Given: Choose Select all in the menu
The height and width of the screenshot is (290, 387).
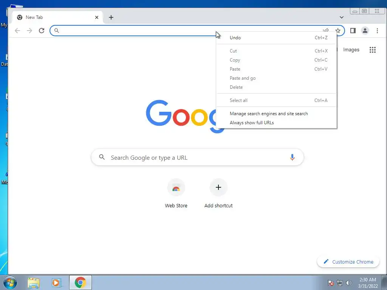Looking at the screenshot, I should click(276, 100).
